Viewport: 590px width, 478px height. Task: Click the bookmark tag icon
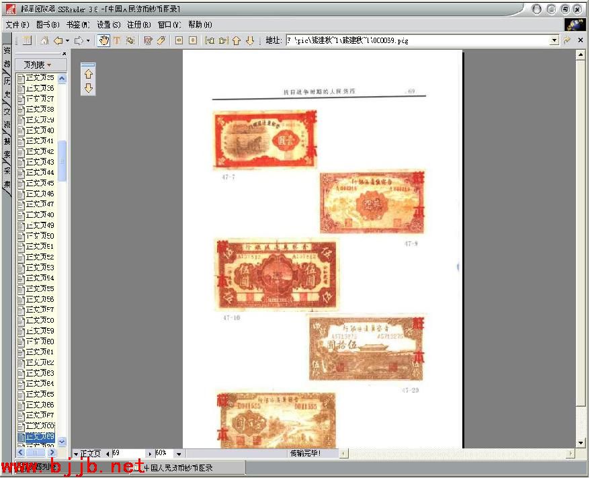[161, 40]
